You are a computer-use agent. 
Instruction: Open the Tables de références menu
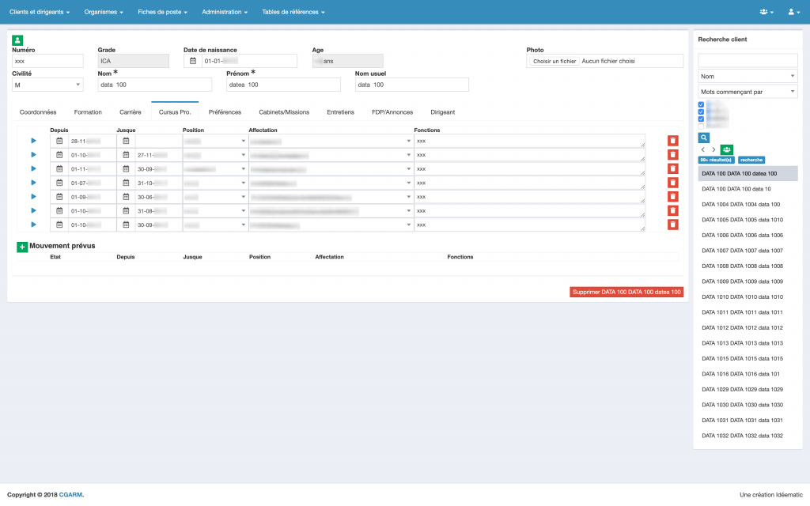[x=293, y=12]
